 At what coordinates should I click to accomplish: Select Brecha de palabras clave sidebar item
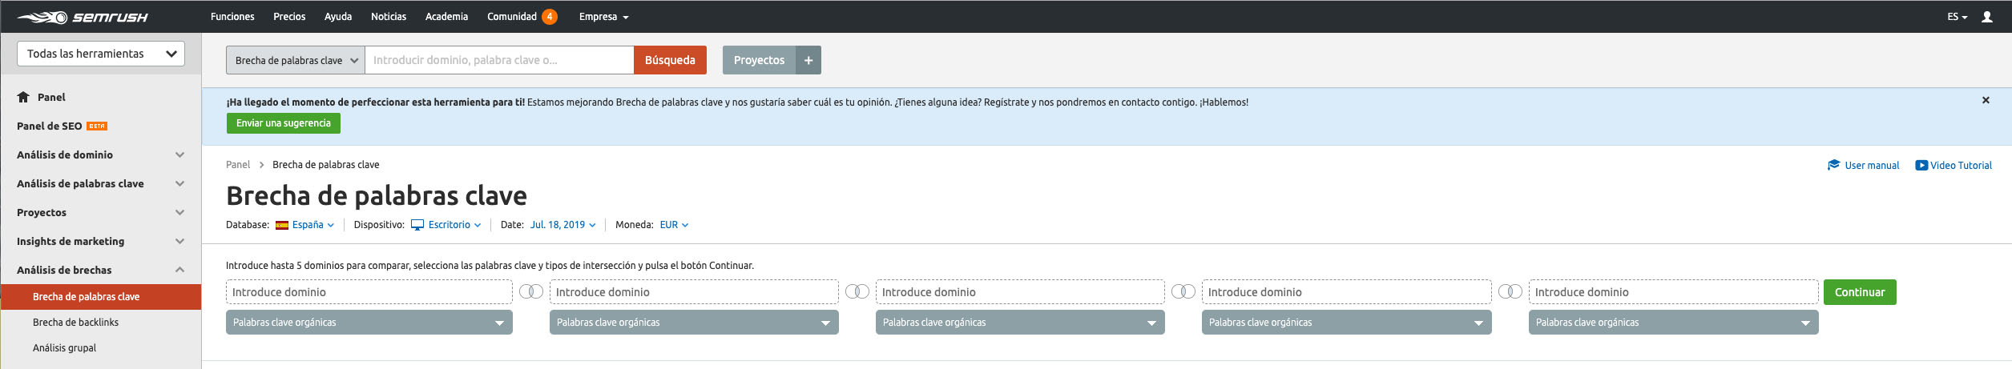101,297
